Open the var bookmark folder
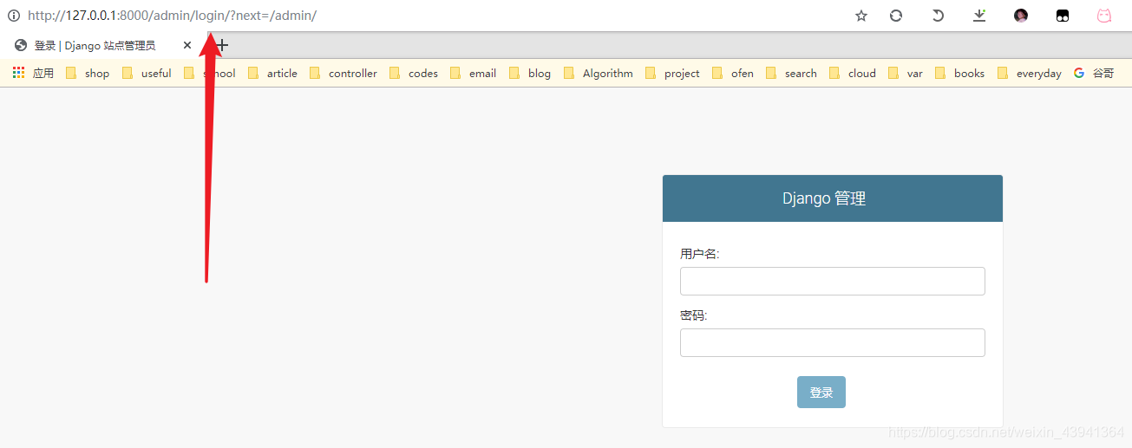This screenshot has height=448, width=1132. coord(906,74)
